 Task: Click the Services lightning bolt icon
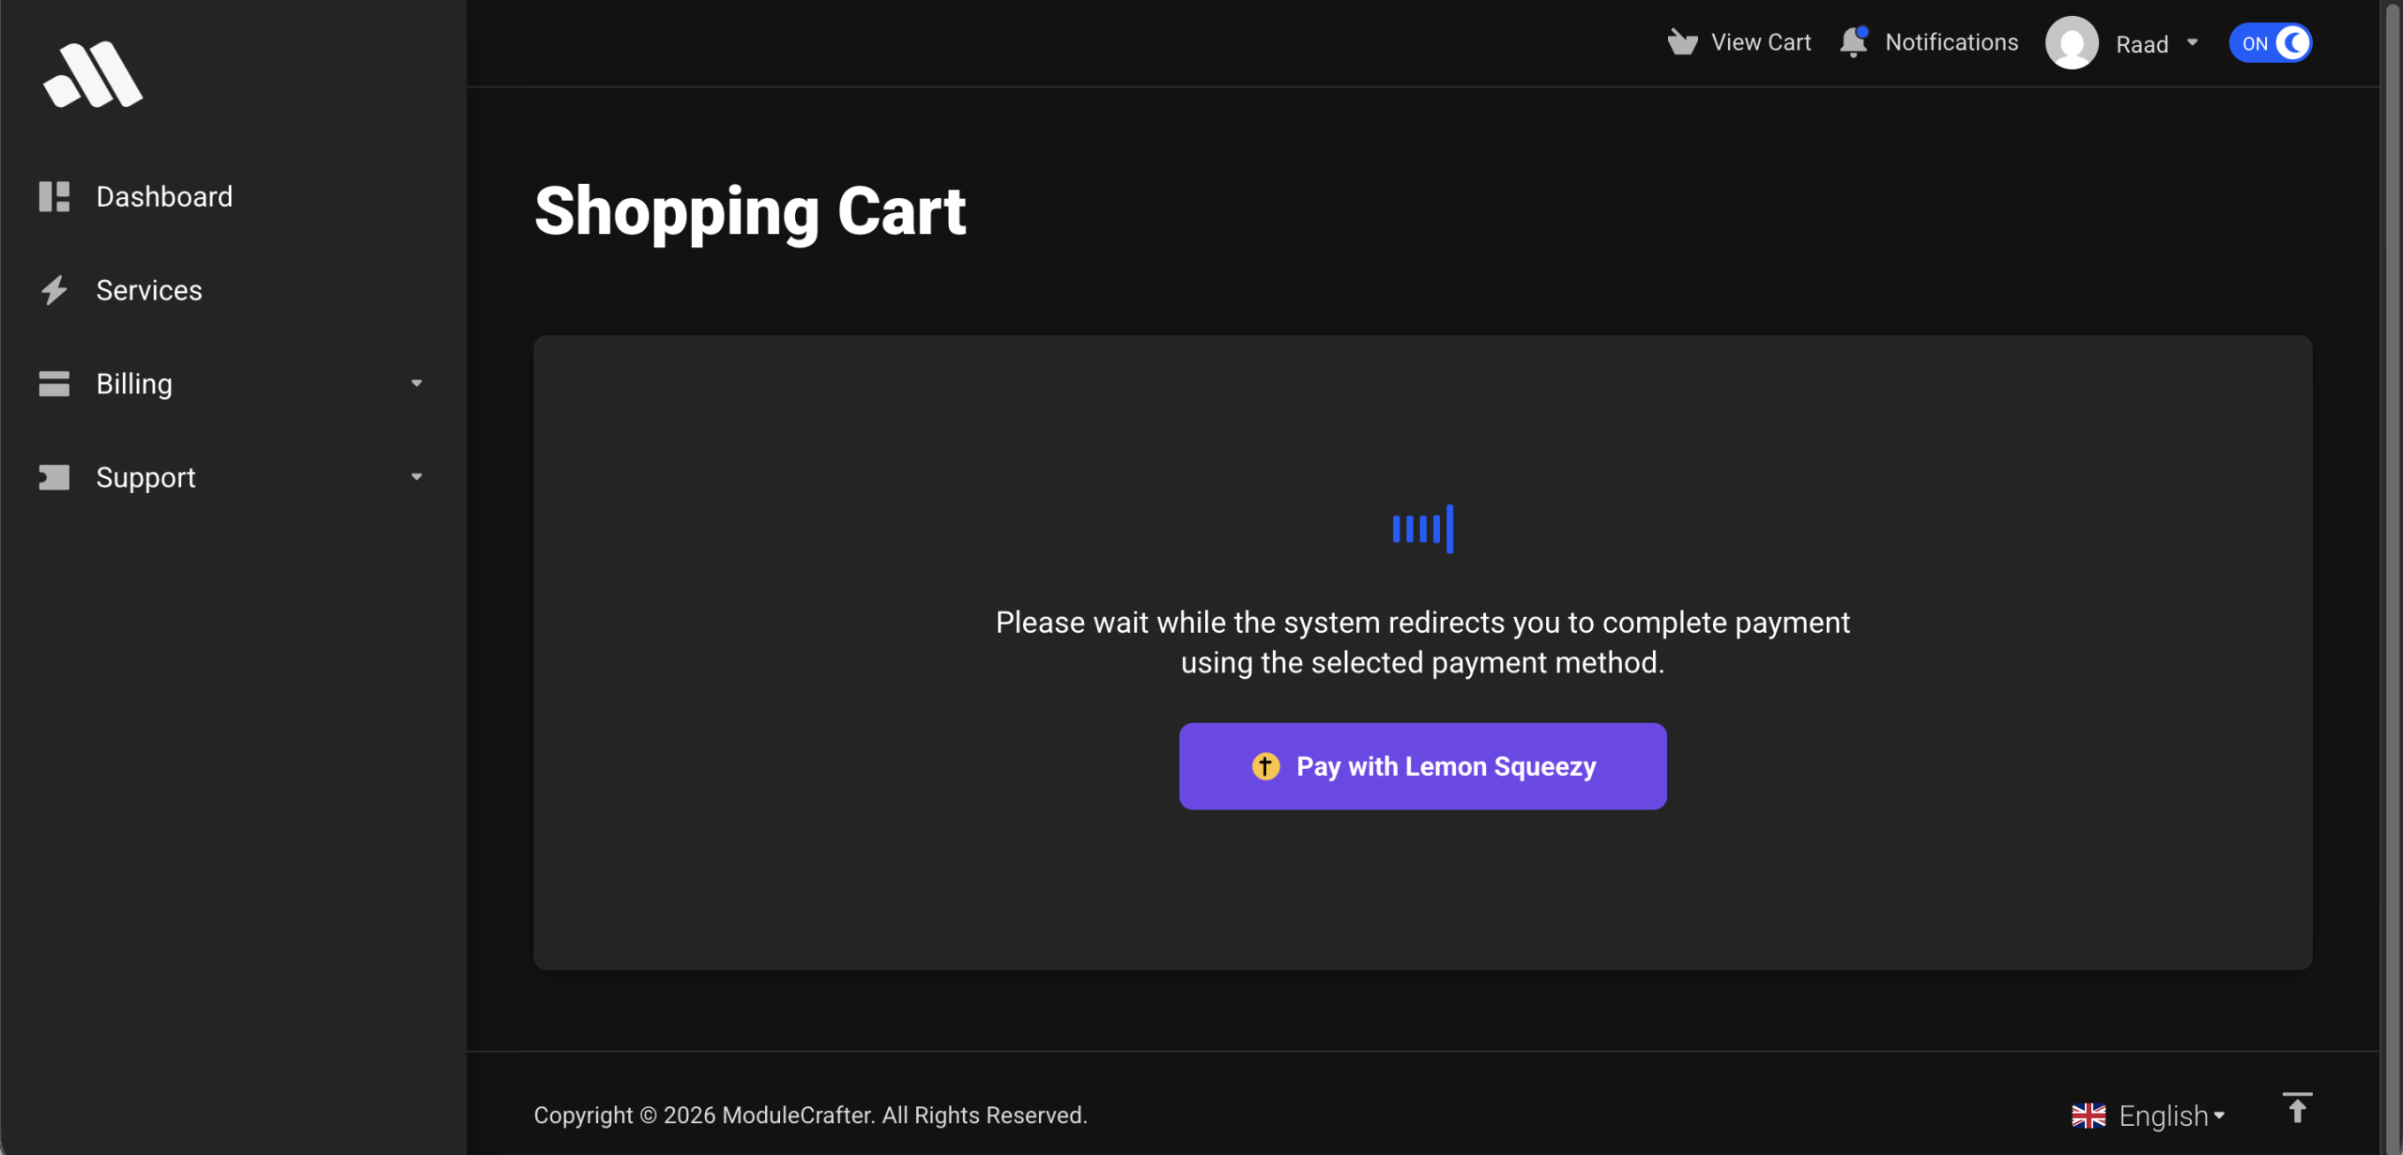click(54, 290)
